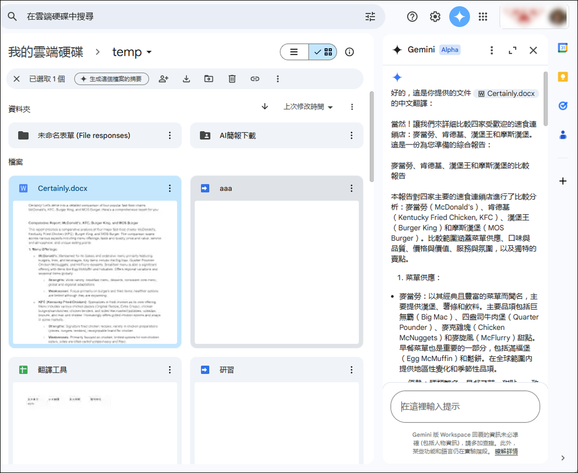The width and height of the screenshot is (578, 473).
Task: Open the last modified sort dropdown
Action: [308, 107]
